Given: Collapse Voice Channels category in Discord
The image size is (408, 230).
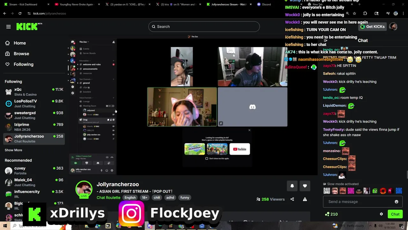Looking at the screenshot, I should pyautogui.click(x=85, y=98).
